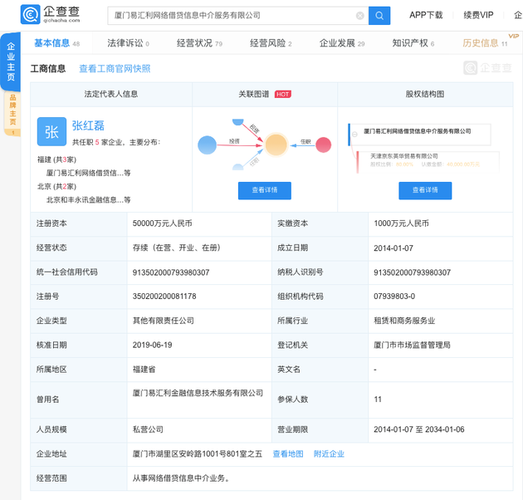Clear the search box text
Screen dimensions: 523x500
click(x=359, y=16)
